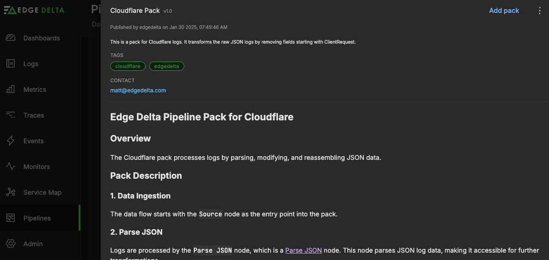Go to the Dashboards menu item

tap(41, 38)
